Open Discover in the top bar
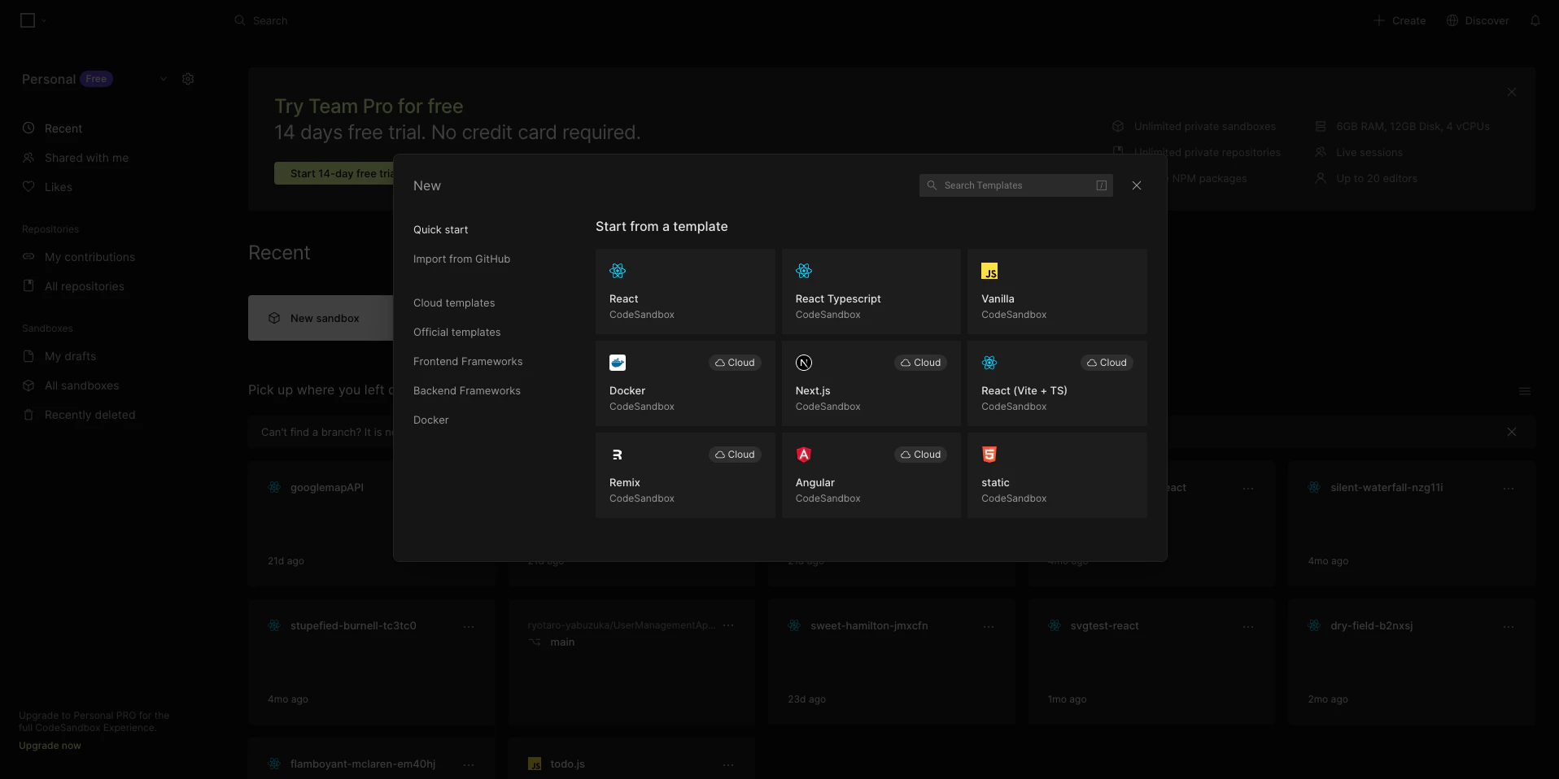This screenshot has height=779, width=1559. tap(1478, 20)
